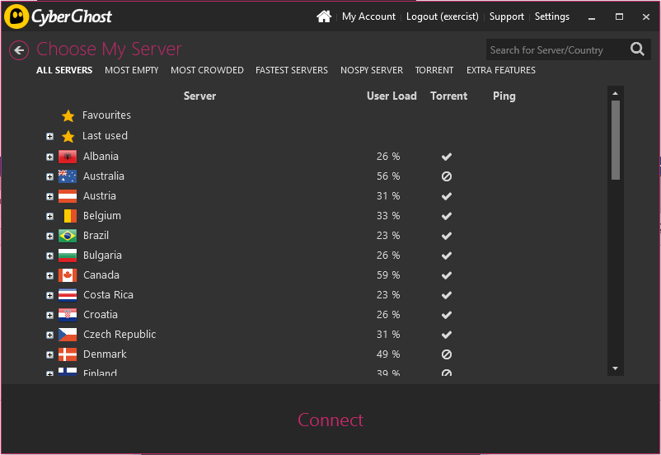Expand the Last used group
Screen dimensions: 661x455
[x=49, y=137]
